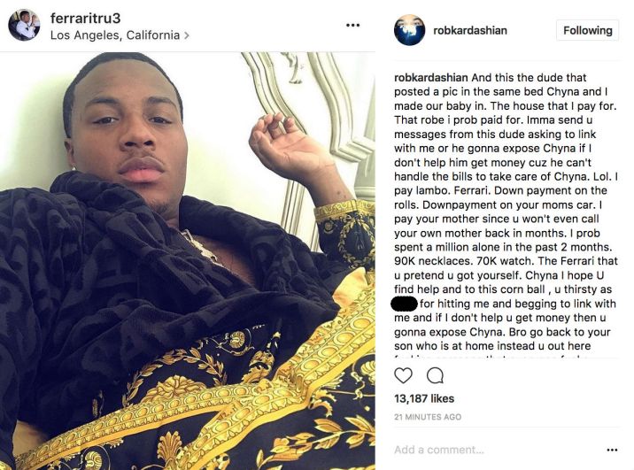The width and height of the screenshot is (634, 470).
Task: Expand Los Angeles, California location chevron
Action: point(187,35)
